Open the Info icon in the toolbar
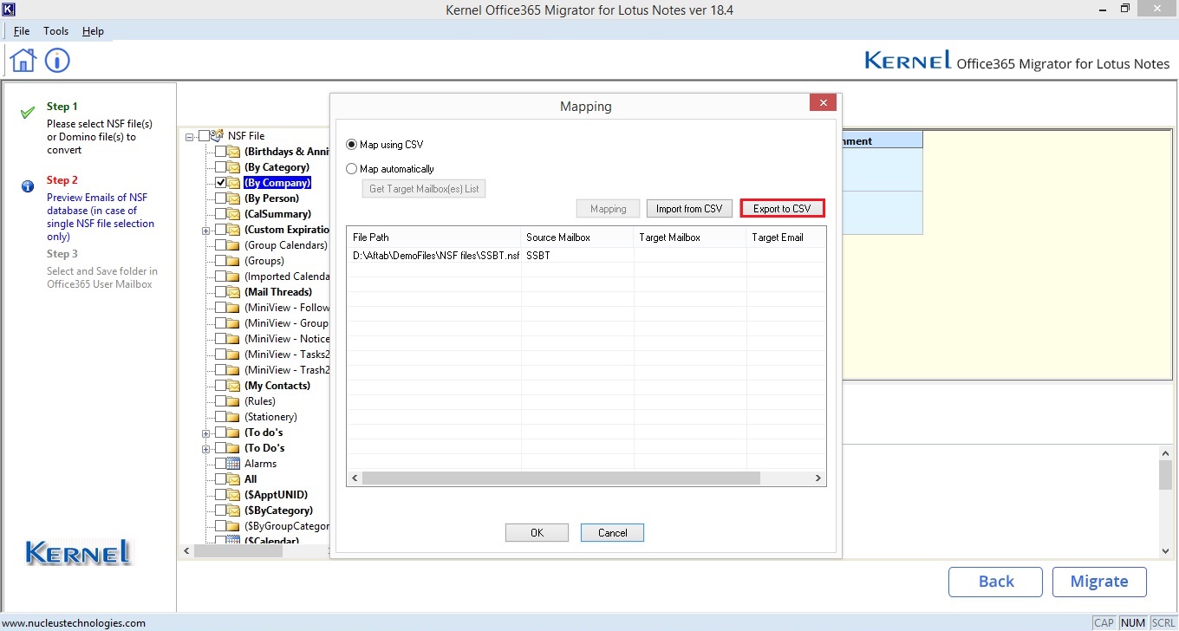The image size is (1179, 631). (x=57, y=61)
